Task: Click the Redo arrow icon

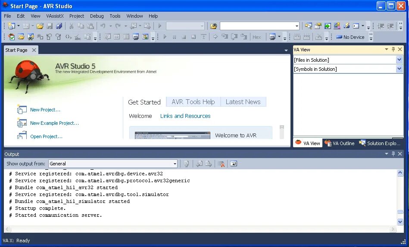Action: pos(118,26)
